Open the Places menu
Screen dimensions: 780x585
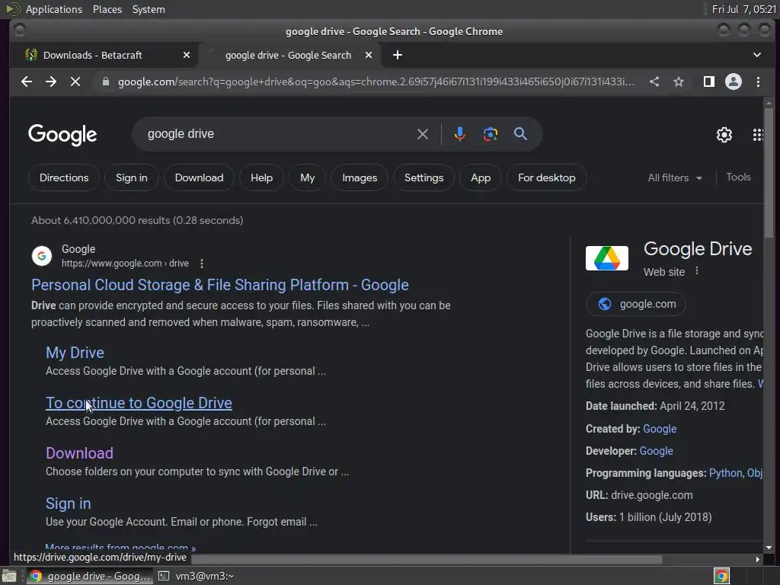click(x=107, y=9)
